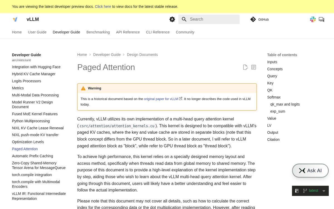Click the dropdown caret beside latest
Viewport: 334px width, 209px height.
pyautogui.click(x=324, y=191)
